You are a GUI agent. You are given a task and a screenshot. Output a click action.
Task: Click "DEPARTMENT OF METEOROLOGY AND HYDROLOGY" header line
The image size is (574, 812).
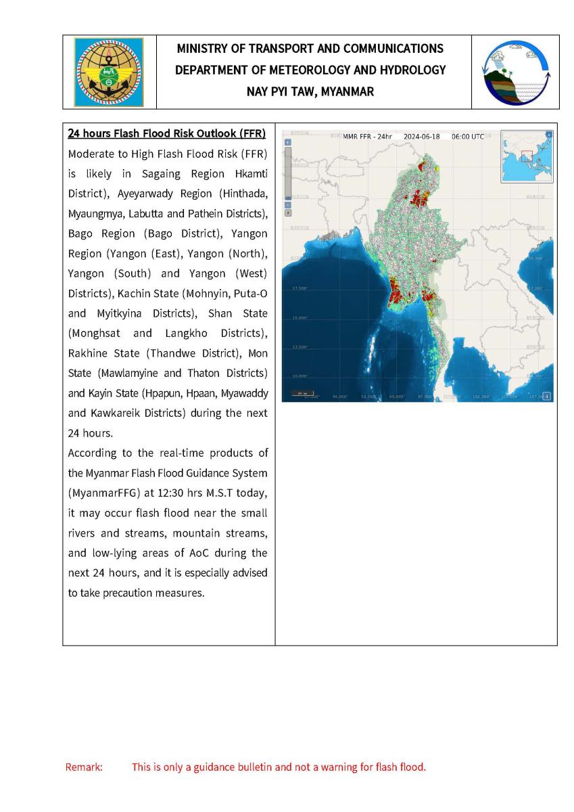tap(310, 70)
